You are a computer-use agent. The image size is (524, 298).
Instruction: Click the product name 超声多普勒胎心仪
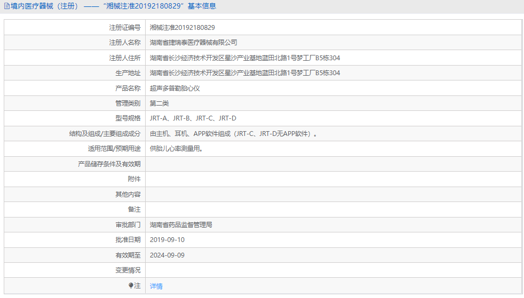click(175, 88)
